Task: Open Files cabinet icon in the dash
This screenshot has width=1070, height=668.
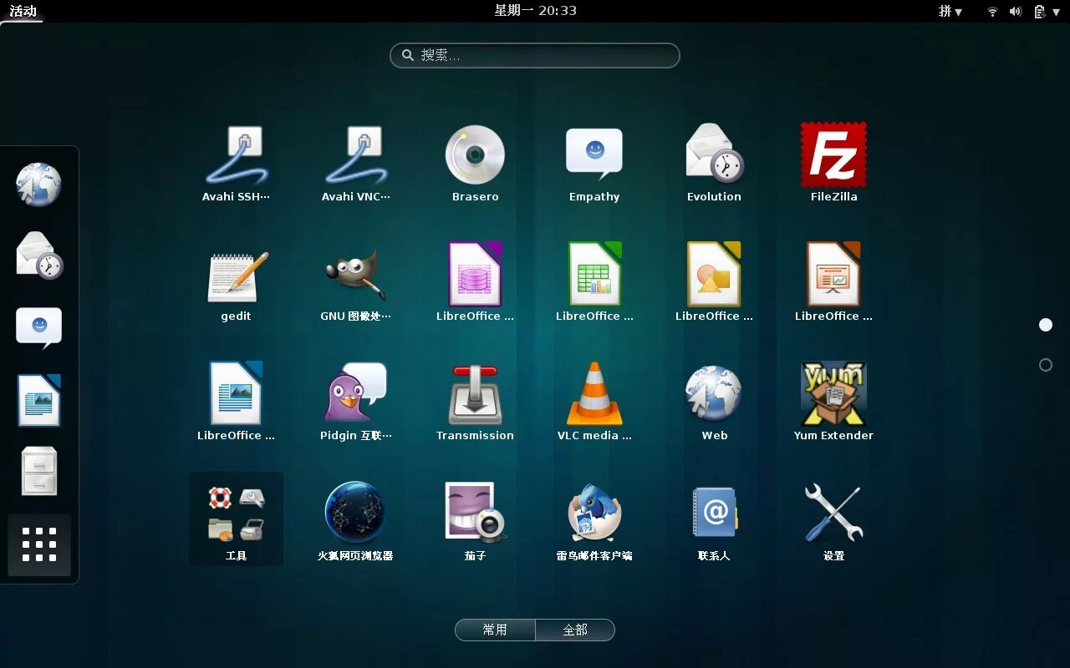Action: (x=38, y=471)
